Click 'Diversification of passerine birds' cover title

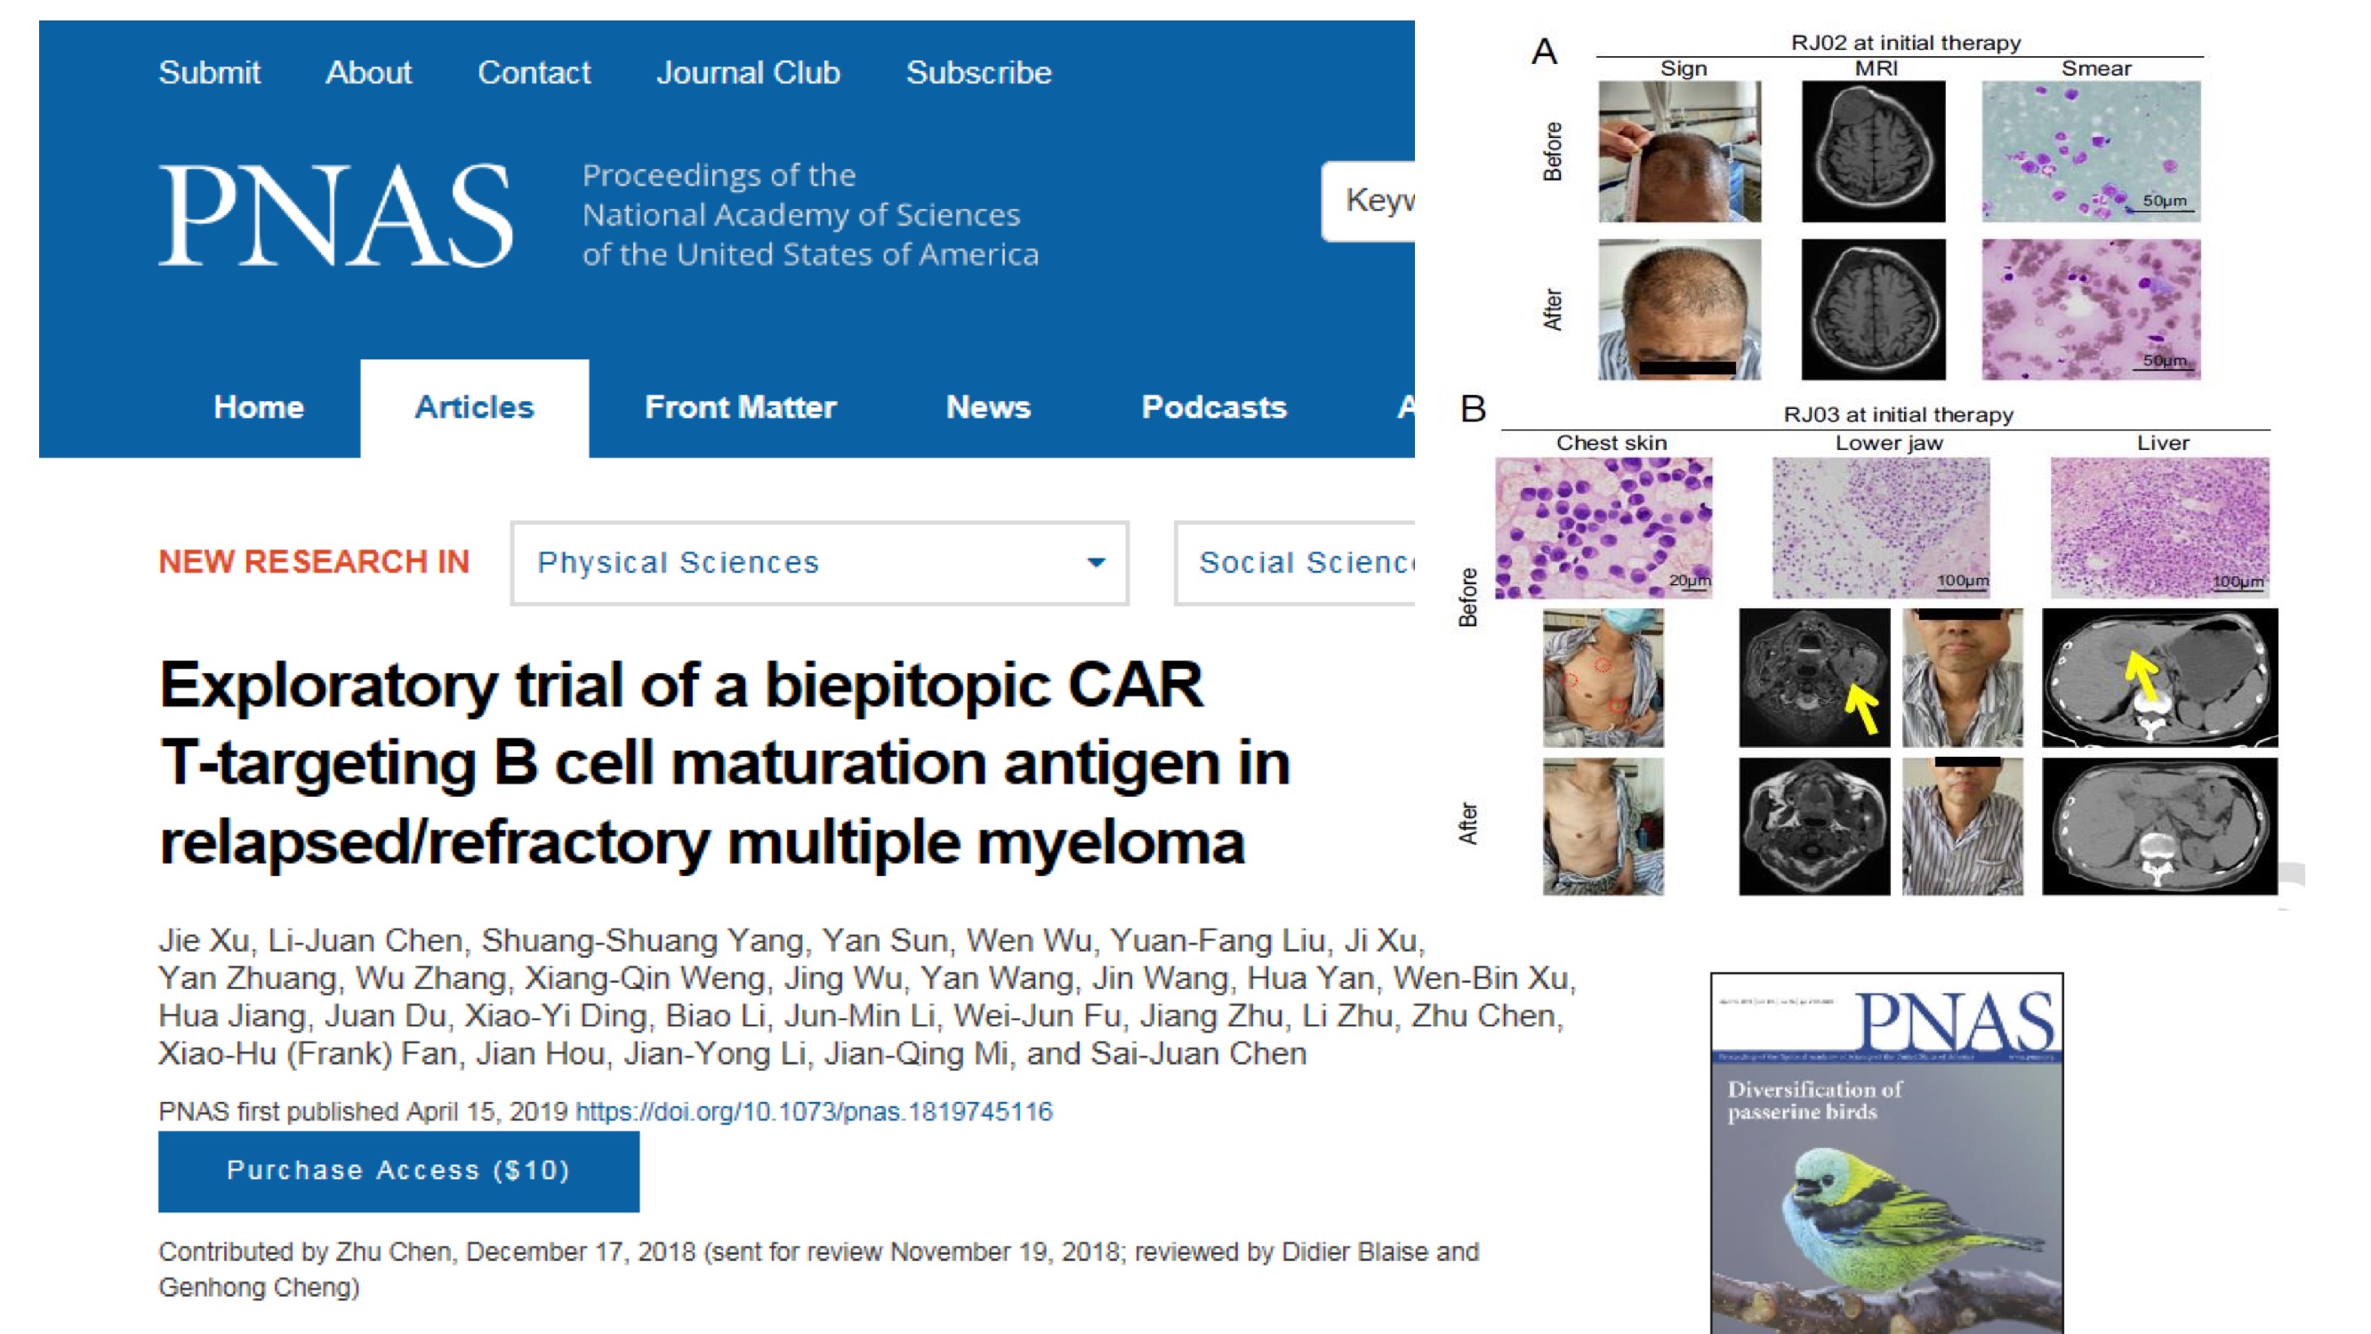1814,1100
